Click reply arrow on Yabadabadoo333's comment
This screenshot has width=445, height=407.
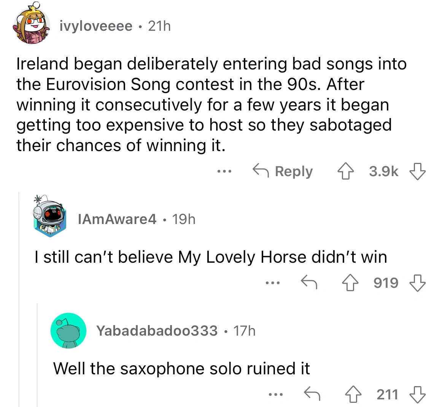tap(312, 394)
